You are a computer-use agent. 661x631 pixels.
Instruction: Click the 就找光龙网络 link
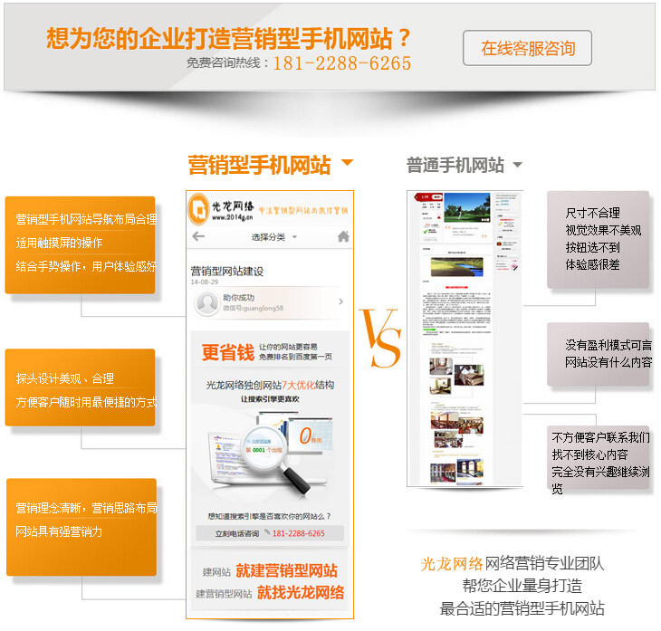tap(300, 593)
